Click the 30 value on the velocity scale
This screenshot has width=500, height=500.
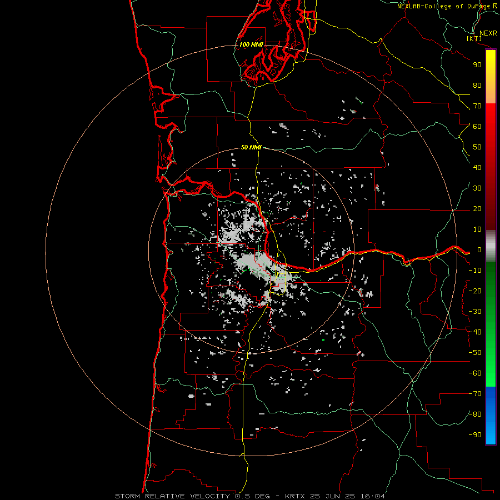(x=477, y=188)
